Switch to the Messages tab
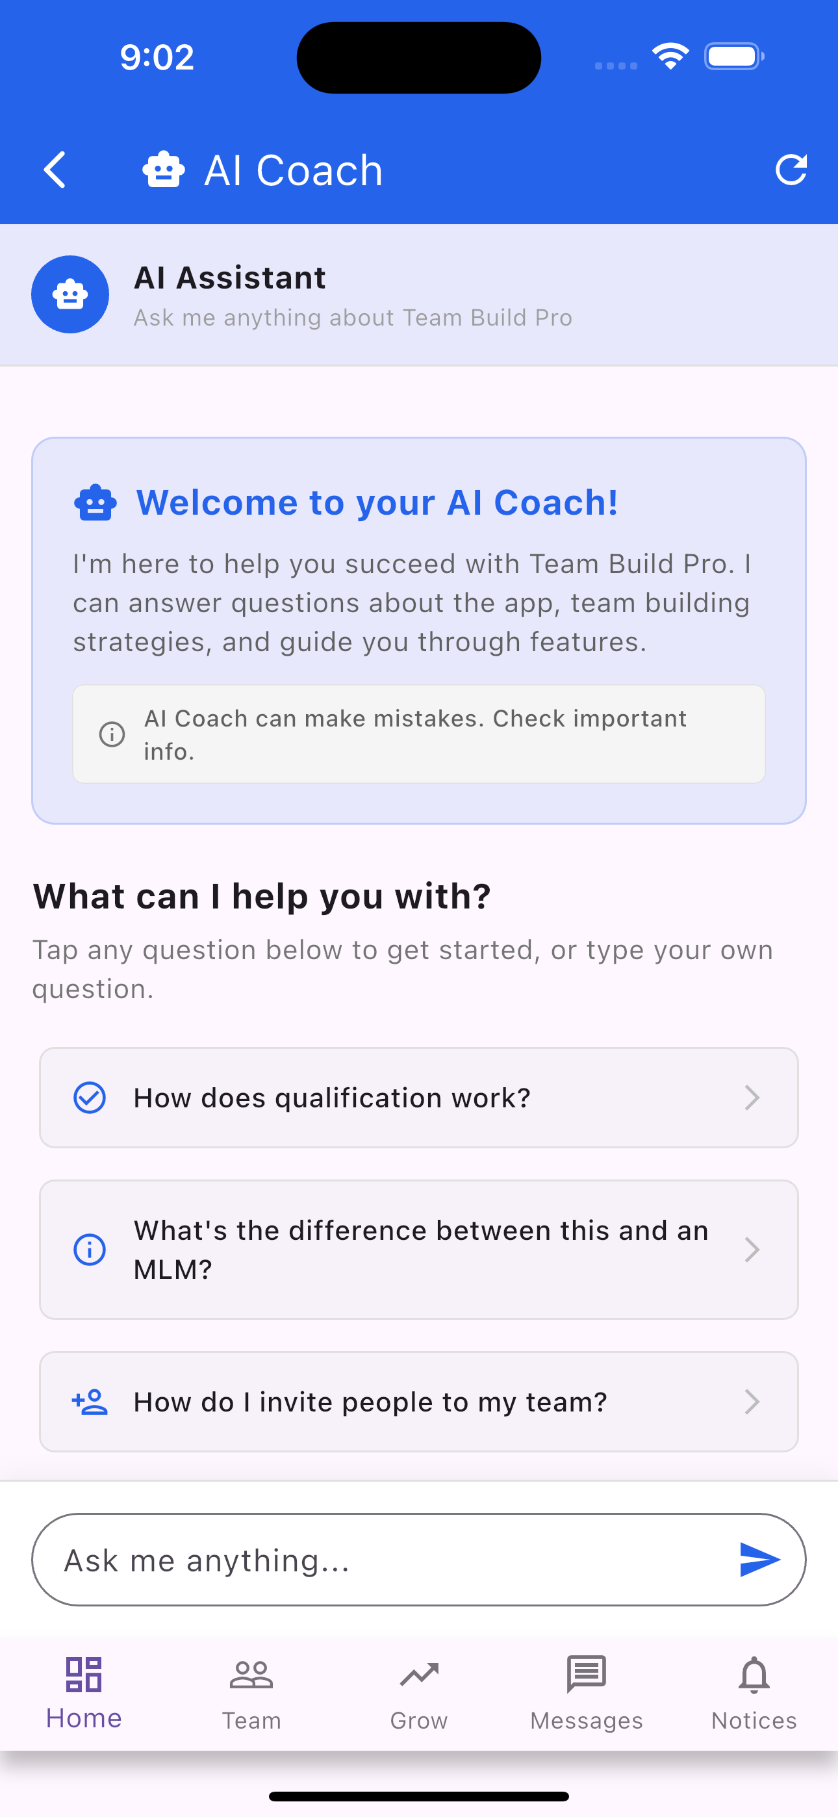Image resolution: width=838 pixels, height=1817 pixels. coord(585,1693)
